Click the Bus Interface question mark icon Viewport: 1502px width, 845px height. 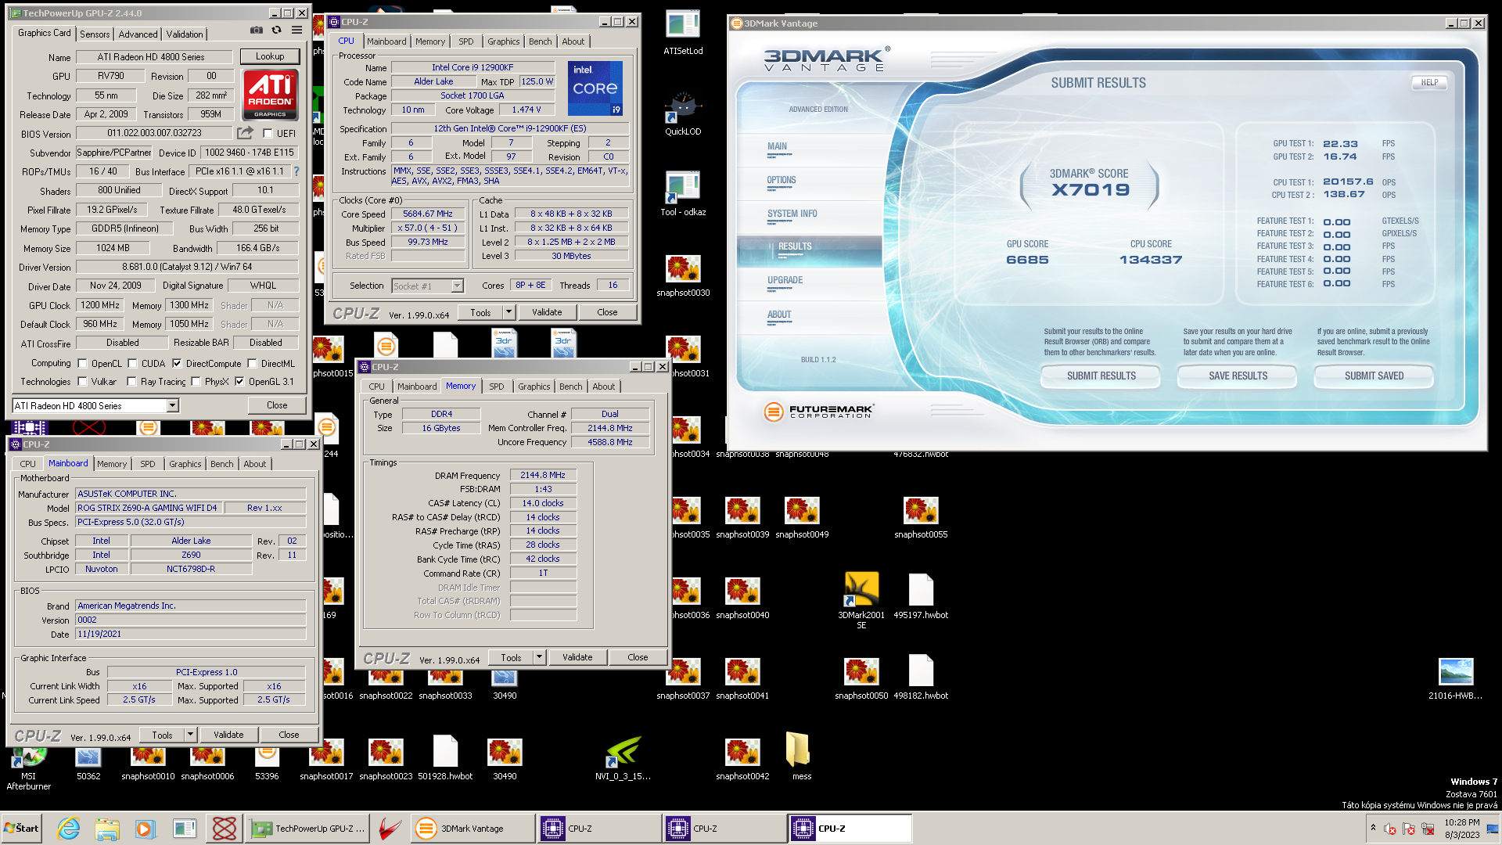296,171
